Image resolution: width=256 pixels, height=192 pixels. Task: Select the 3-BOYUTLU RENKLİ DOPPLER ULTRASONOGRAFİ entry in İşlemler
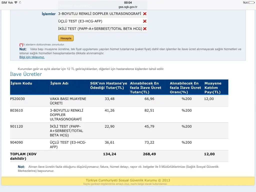99,14
